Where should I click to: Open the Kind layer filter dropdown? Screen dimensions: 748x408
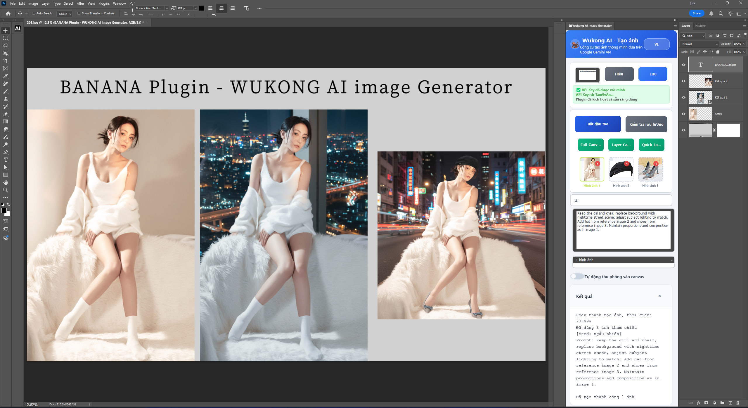[x=693, y=36]
